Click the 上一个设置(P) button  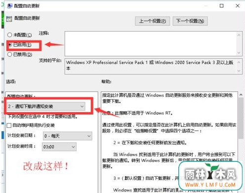(153, 21)
